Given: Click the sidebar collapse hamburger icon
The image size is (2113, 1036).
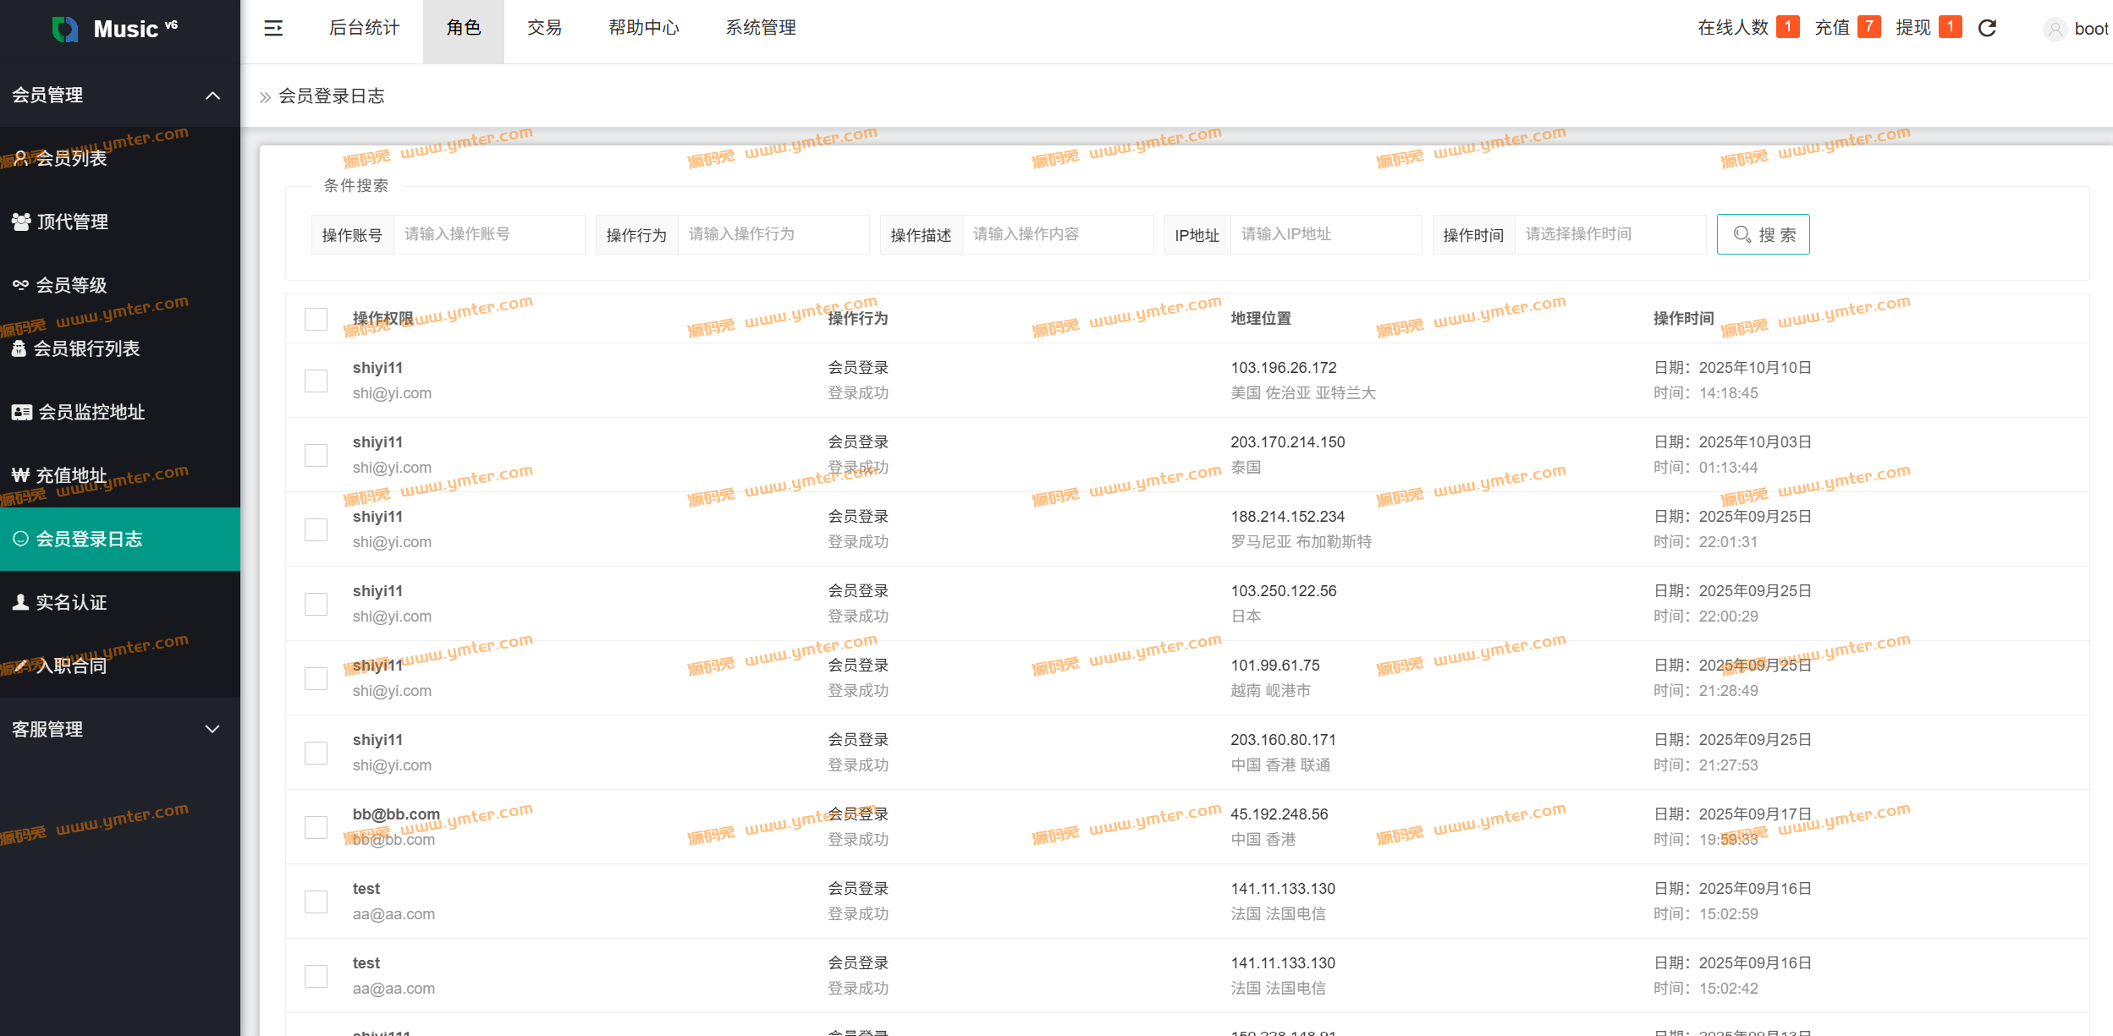Looking at the screenshot, I should click(273, 29).
